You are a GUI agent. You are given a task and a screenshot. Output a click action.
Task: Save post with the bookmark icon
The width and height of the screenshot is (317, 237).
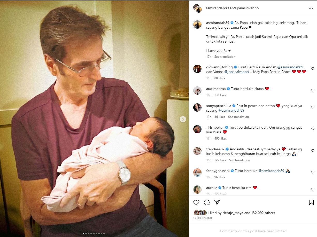(x=311, y=202)
